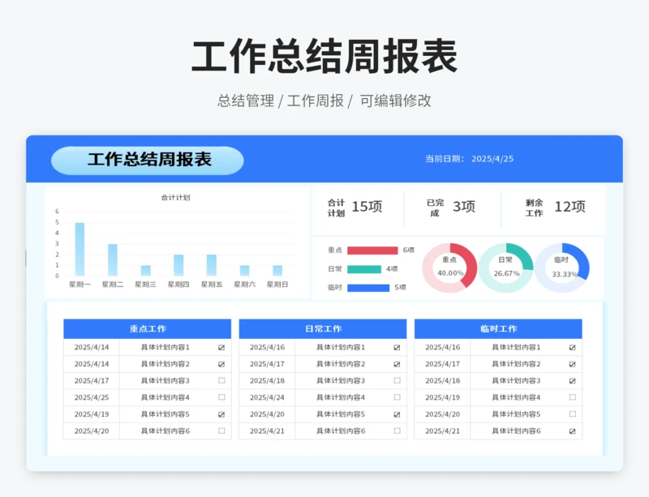This screenshot has height=497, width=649.
Task: Click the 星期六 bar in chart
Action: (245, 271)
